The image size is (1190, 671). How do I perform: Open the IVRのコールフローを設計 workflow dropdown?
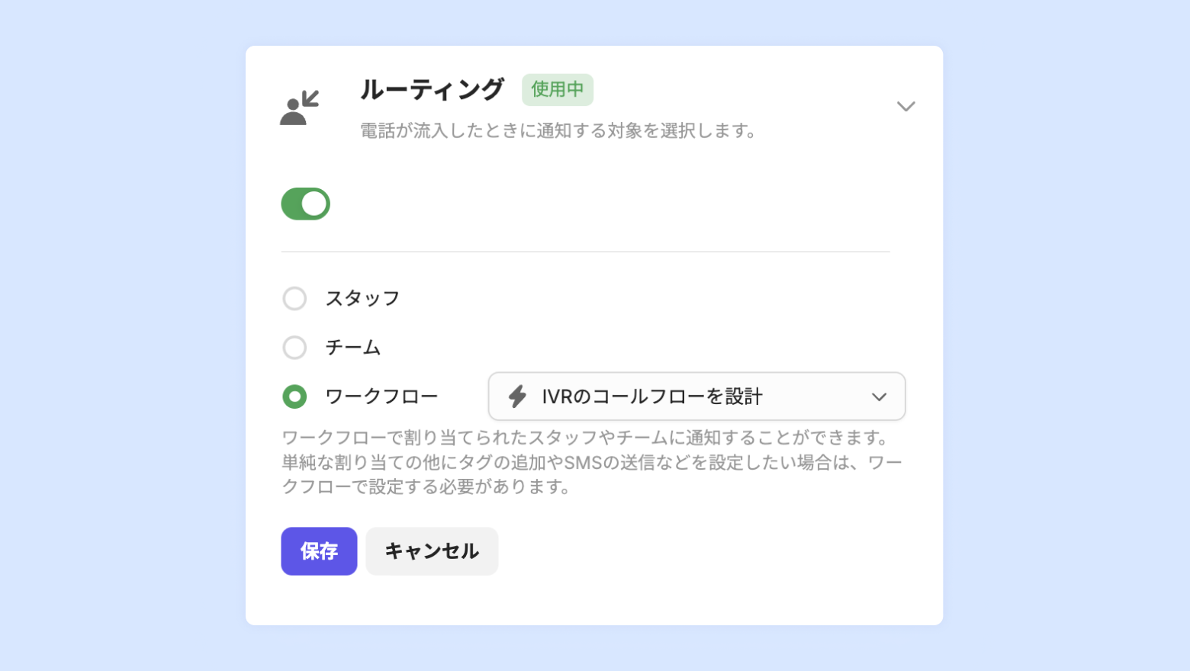click(x=696, y=396)
